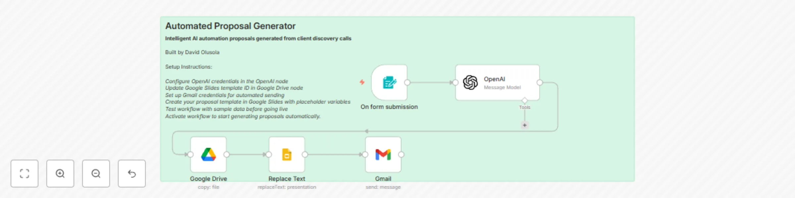Click the 'On form submission' label
Image resolution: width=795 pixels, height=198 pixels.
389,107
